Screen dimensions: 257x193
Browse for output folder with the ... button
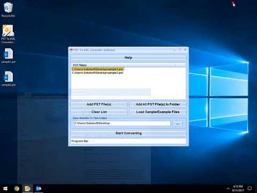click(x=178, y=123)
